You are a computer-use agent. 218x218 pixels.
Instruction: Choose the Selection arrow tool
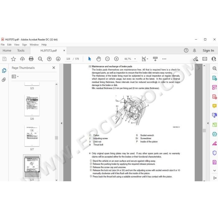(90, 59)
